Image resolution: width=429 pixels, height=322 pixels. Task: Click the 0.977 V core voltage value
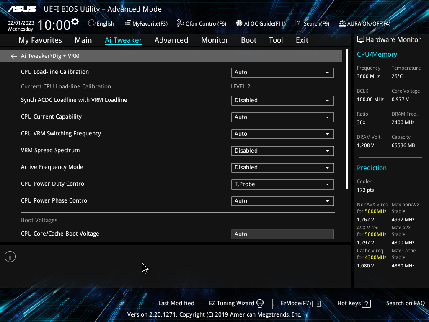tap(400, 99)
